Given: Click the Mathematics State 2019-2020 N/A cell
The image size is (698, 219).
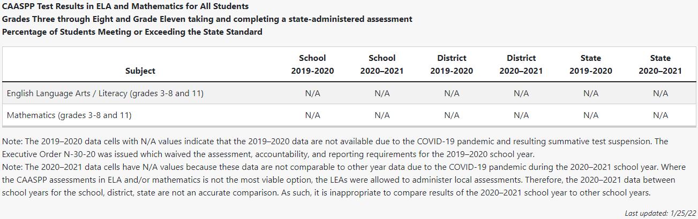Looking at the screenshot, I should click(x=591, y=115).
